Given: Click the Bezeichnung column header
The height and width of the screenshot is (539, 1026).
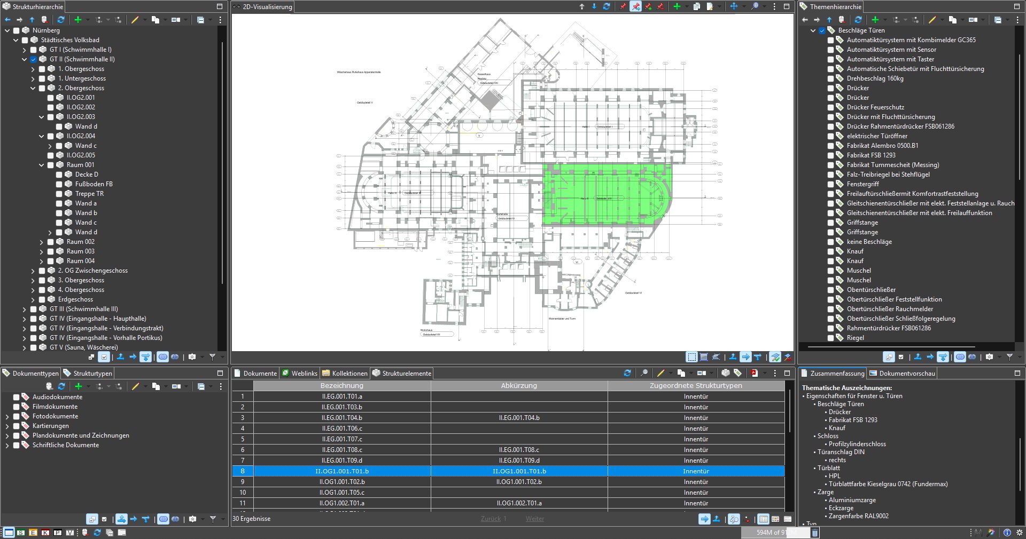Looking at the screenshot, I should tap(341, 385).
